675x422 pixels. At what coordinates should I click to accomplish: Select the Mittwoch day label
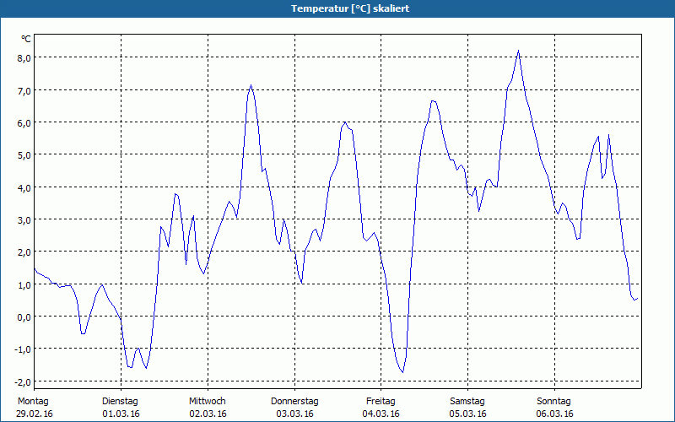click(x=207, y=402)
